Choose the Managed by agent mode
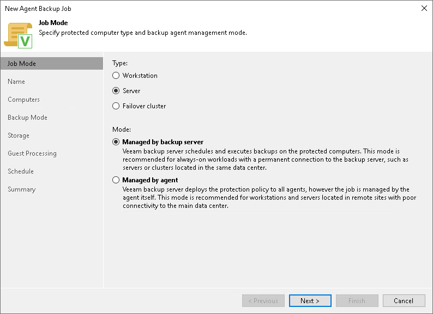Image resolution: width=433 pixels, height=314 pixels. [x=116, y=180]
